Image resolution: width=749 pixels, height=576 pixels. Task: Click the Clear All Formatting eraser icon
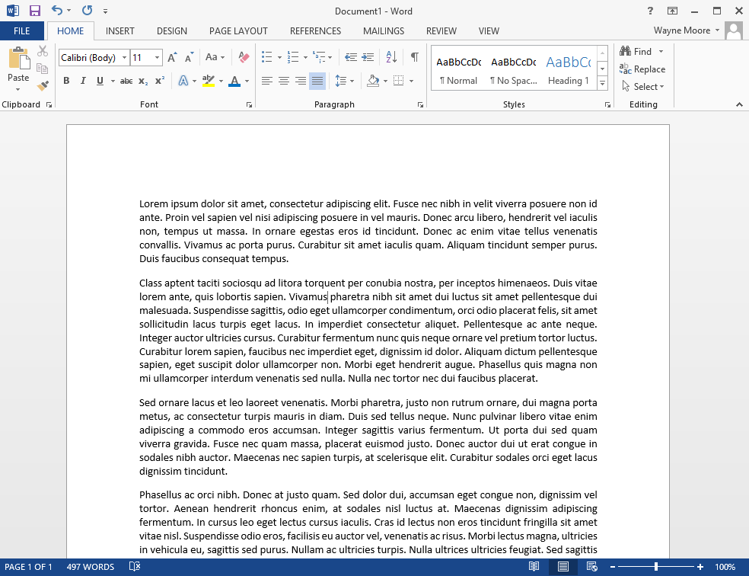pyautogui.click(x=244, y=57)
